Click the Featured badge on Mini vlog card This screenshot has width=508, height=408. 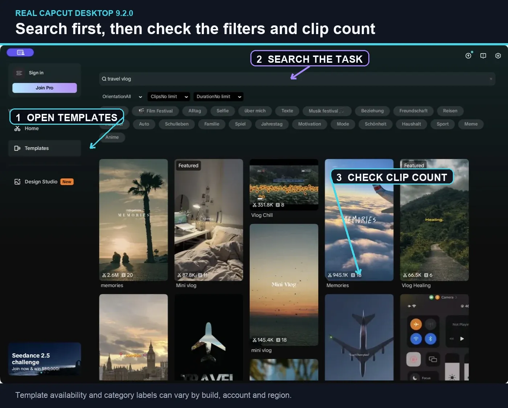point(188,165)
